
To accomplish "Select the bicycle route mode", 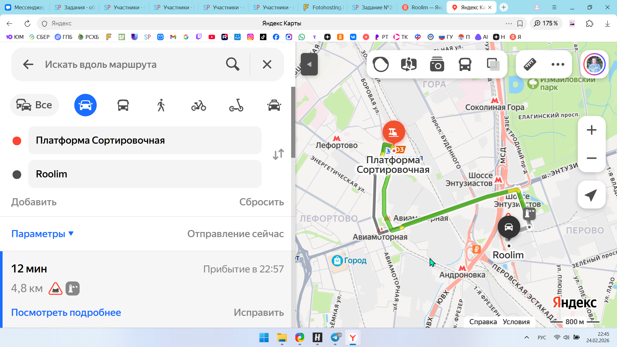I will pyautogui.click(x=199, y=105).
